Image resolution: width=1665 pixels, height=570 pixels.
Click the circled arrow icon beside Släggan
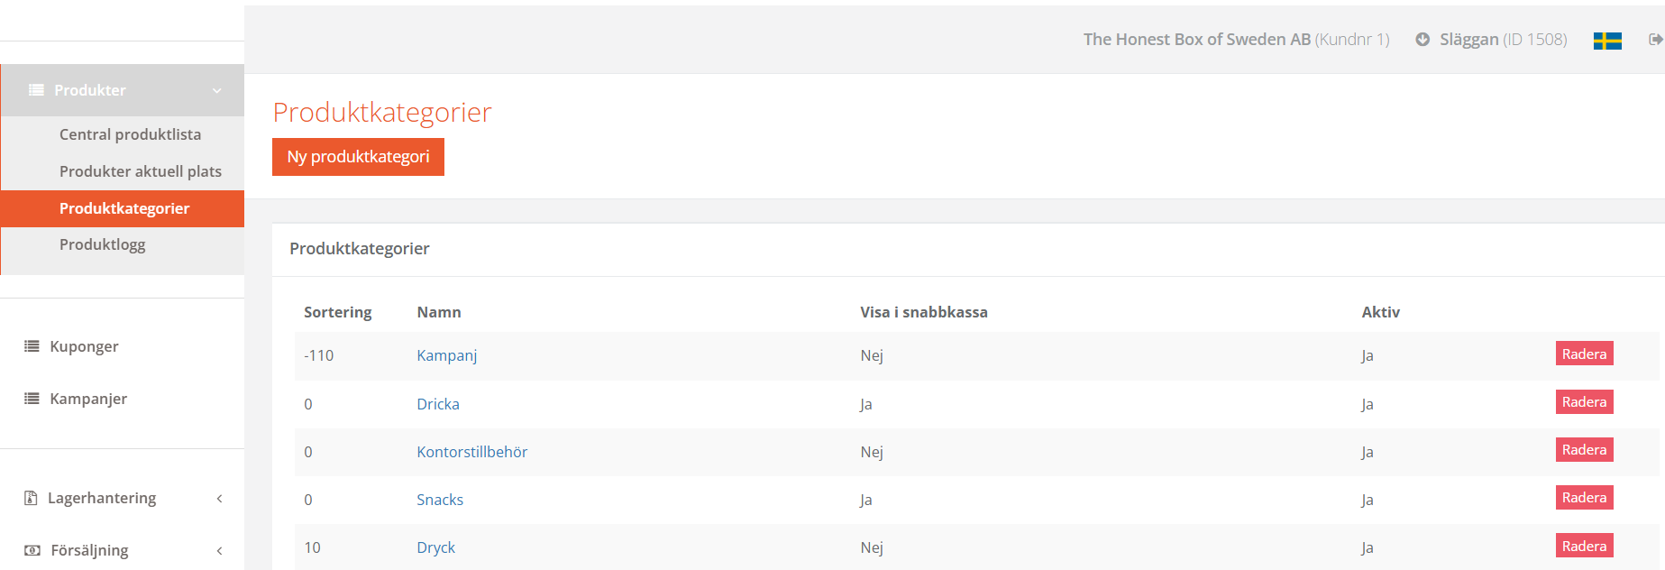tap(1423, 40)
